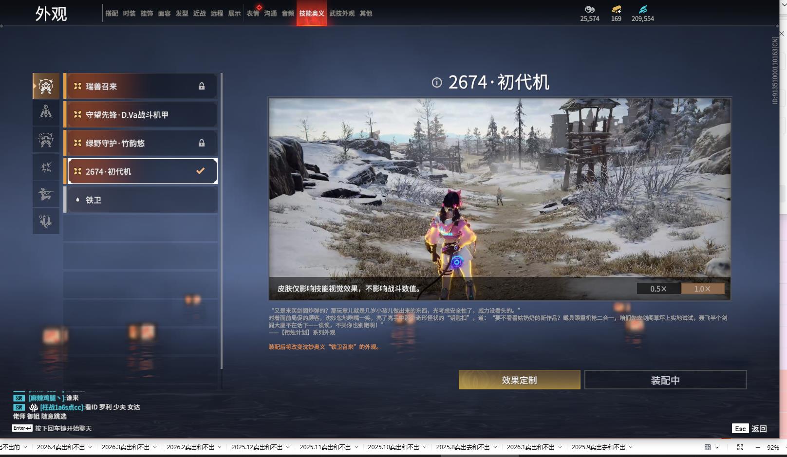Open dropdown arrow on 2025.9卖出去和不出 sheet tab
787x457 pixels.
tap(631, 447)
